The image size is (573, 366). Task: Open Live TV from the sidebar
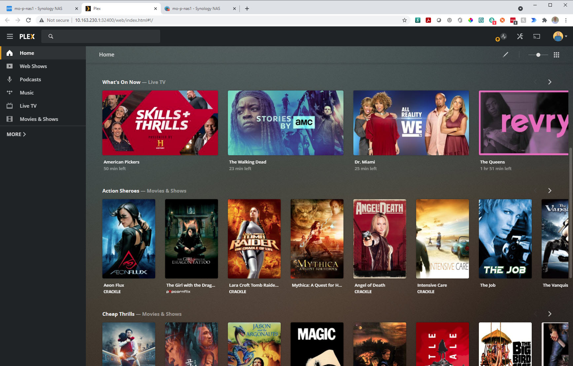pos(28,106)
